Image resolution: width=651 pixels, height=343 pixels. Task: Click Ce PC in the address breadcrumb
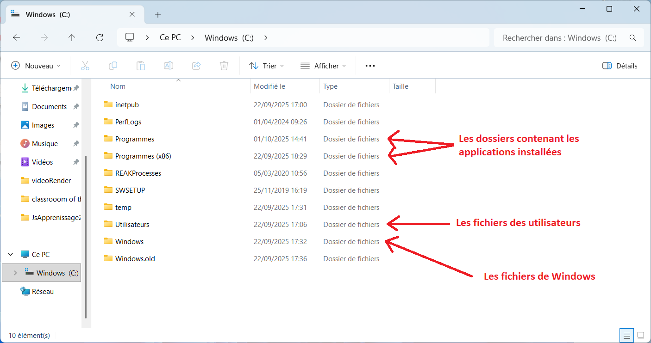pyautogui.click(x=170, y=38)
